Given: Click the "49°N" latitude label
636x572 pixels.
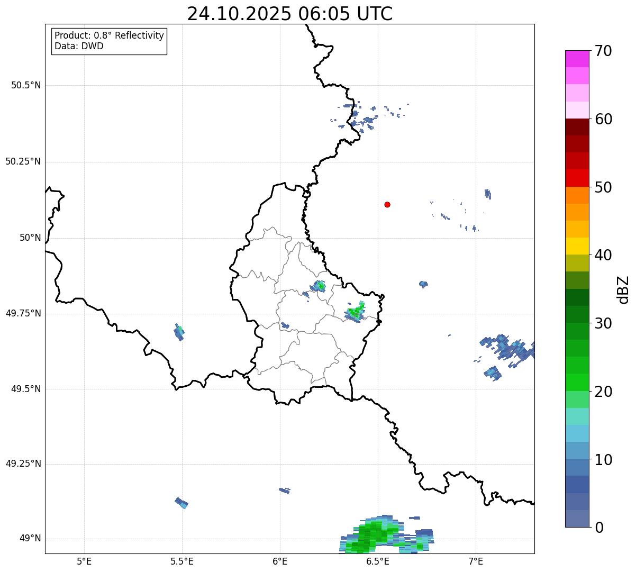Looking at the screenshot, I should pos(30,539).
